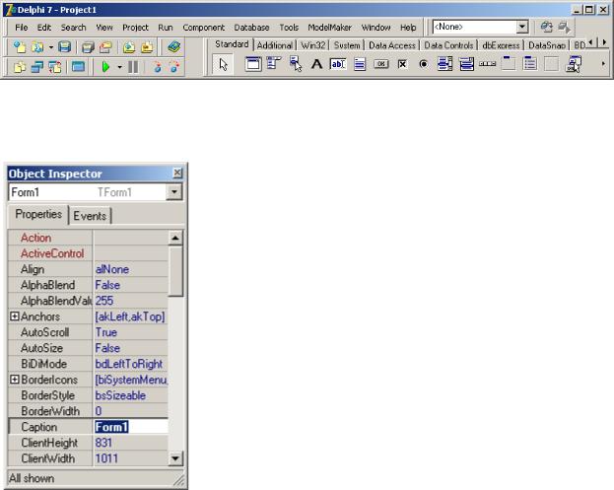
Task: Switch to the dbExpress palette tab
Action: (x=501, y=45)
